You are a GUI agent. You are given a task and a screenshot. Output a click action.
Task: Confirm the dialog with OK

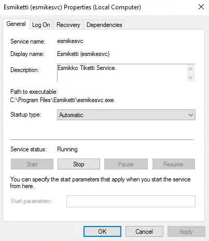pyautogui.click(x=102, y=232)
